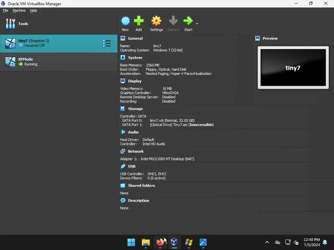This screenshot has height=250, width=334.
Task: Open the Help menu
Action: pyautogui.click(x=34, y=10)
